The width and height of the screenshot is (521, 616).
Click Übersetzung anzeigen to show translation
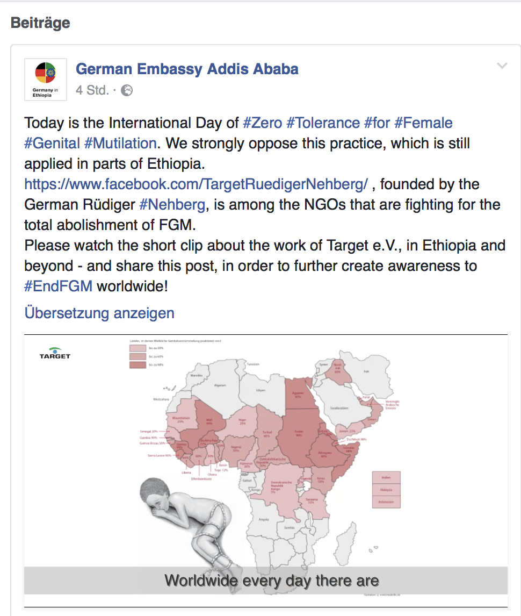(99, 313)
